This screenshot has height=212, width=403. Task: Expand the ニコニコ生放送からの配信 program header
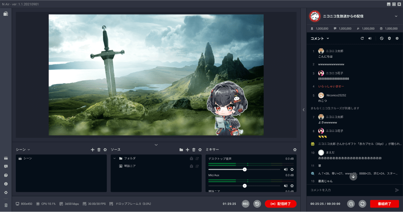point(396,16)
